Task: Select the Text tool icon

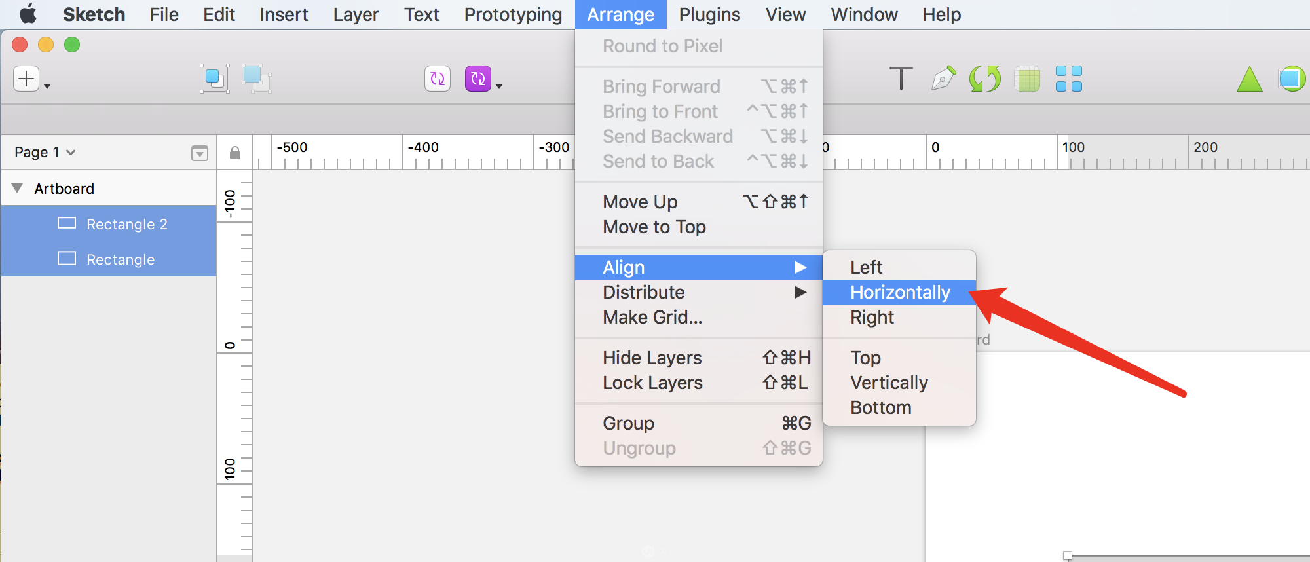Action: (x=901, y=79)
